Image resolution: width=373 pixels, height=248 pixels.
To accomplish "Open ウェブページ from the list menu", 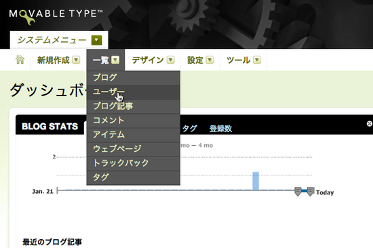I will (x=133, y=149).
